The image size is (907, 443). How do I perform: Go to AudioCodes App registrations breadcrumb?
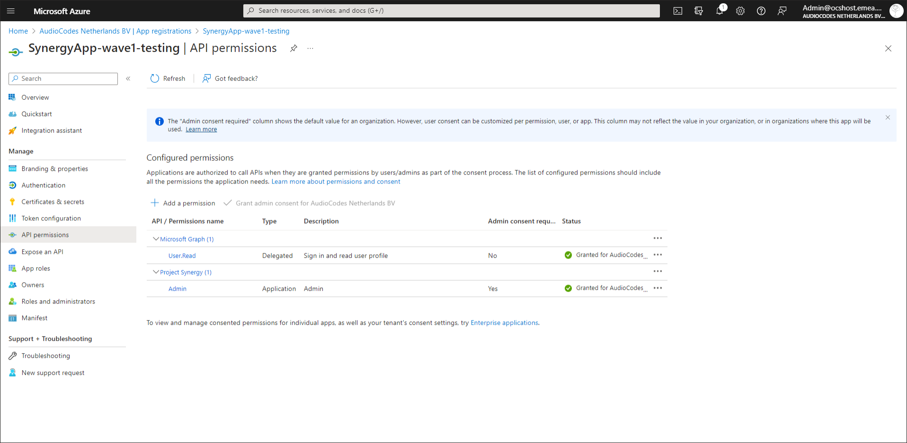tap(116, 31)
